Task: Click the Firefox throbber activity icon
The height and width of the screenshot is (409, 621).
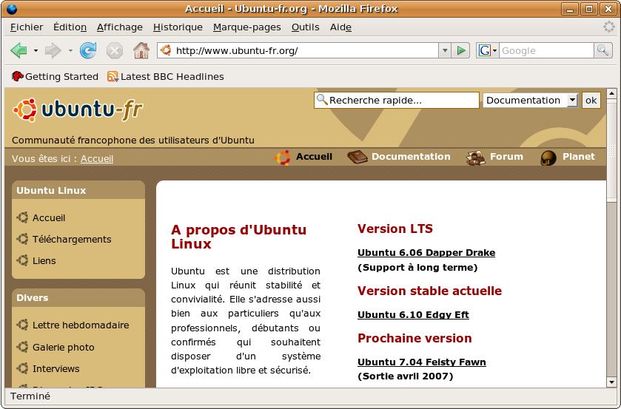Action: click(608, 27)
